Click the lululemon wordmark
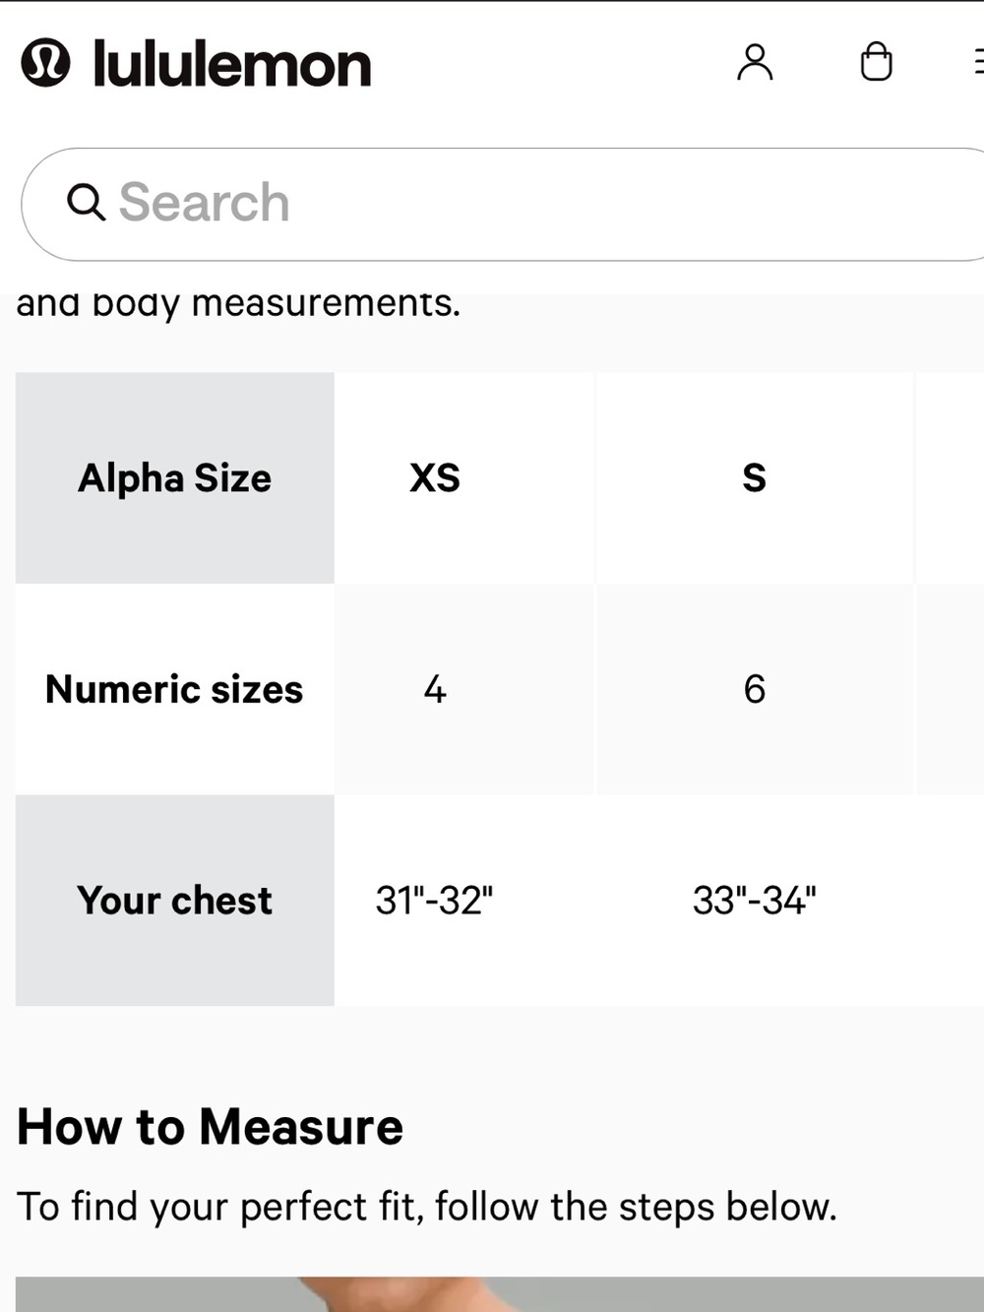Image resolution: width=984 pixels, height=1312 pixels. pyautogui.click(x=232, y=65)
